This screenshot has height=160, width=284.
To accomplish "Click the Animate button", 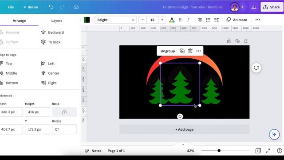I will click(x=237, y=20).
